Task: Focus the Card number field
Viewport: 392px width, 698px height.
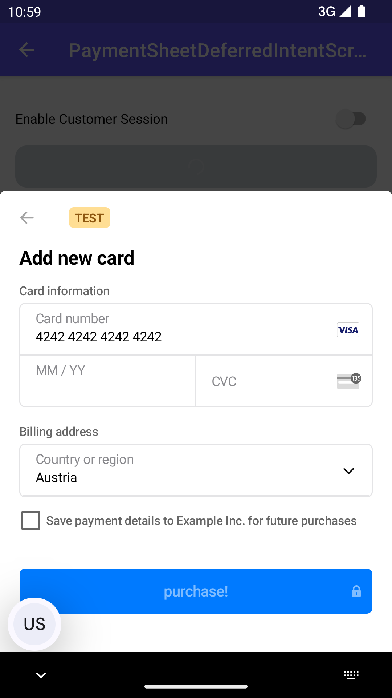Action: (x=174, y=329)
